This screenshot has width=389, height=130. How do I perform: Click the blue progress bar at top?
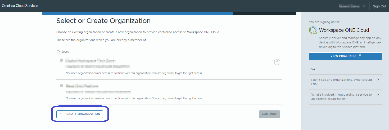point(138,14)
